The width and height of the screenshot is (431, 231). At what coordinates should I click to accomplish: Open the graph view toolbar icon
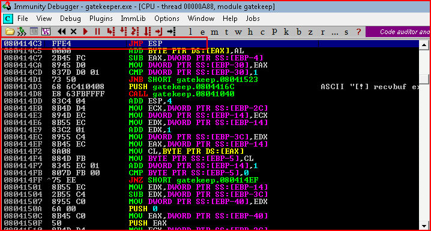tap(46, 32)
